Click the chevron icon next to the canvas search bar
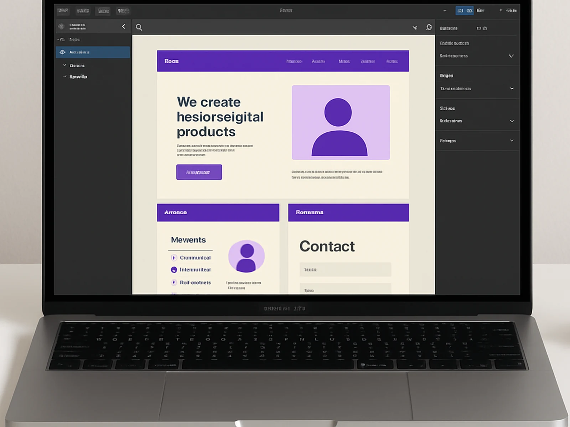Viewport: 570px width, 427px height. (x=414, y=27)
